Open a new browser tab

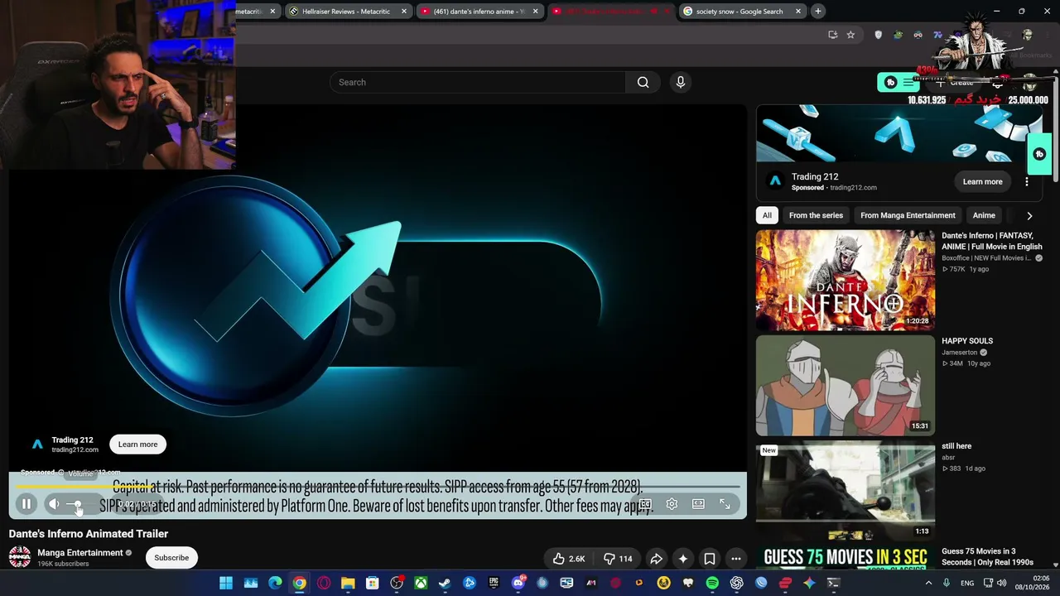[818, 12]
